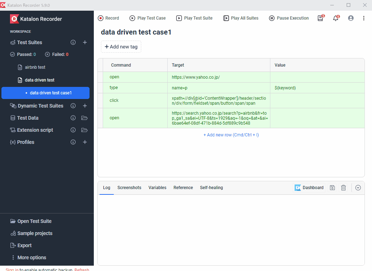Open the notifications bell
372x271 pixels.
click(x=336, y=18)
